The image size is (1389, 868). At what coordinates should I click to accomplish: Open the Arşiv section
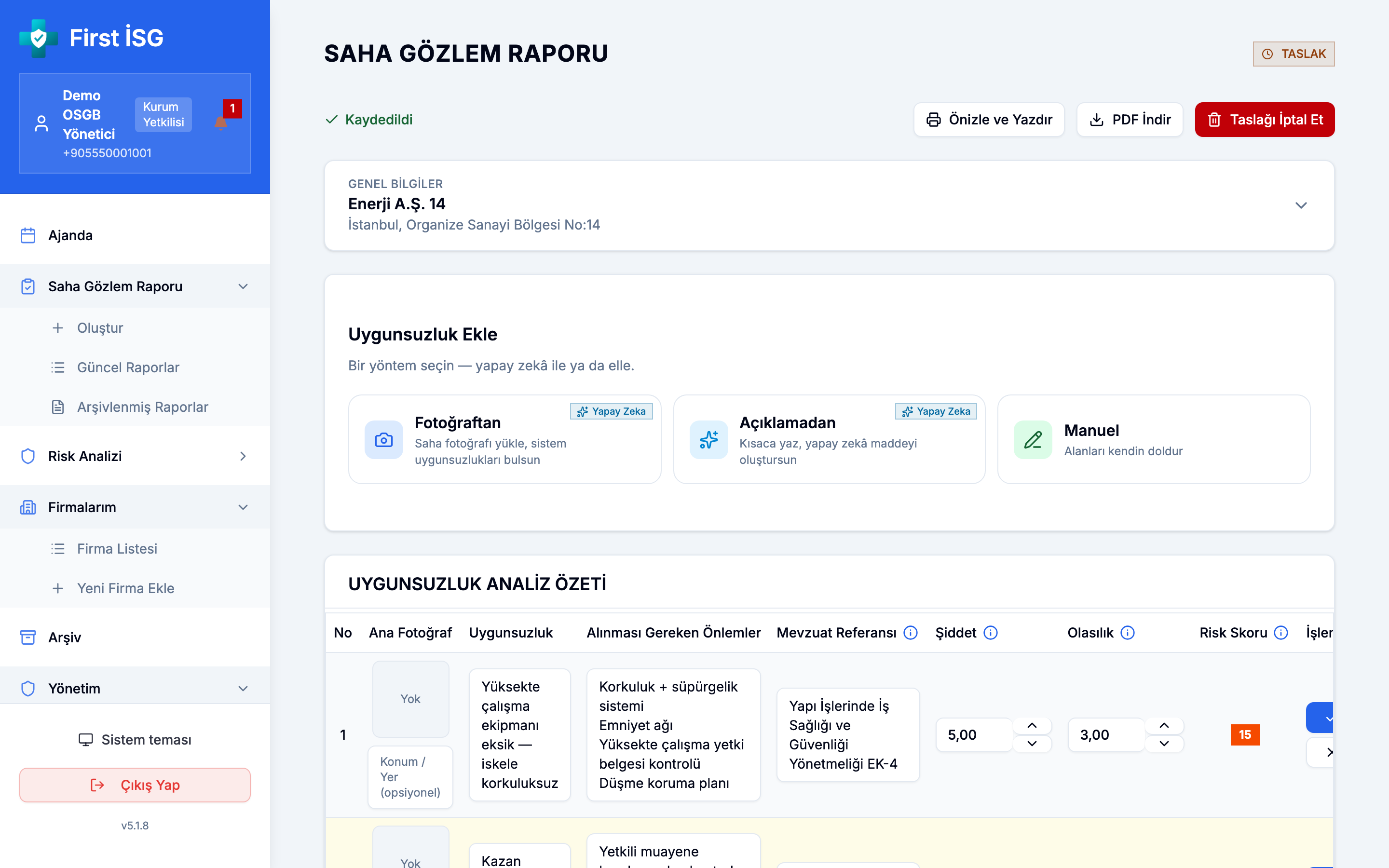[135, 637]
